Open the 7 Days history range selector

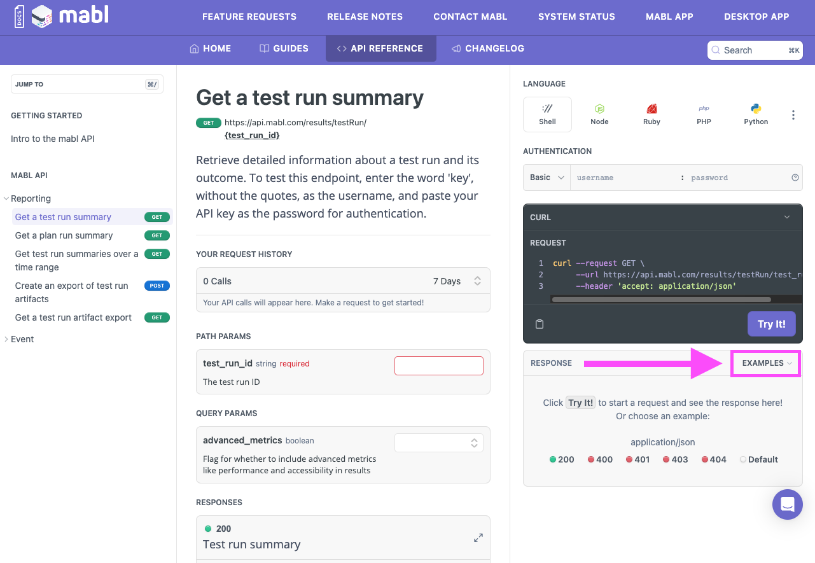[x=457, y=281]
